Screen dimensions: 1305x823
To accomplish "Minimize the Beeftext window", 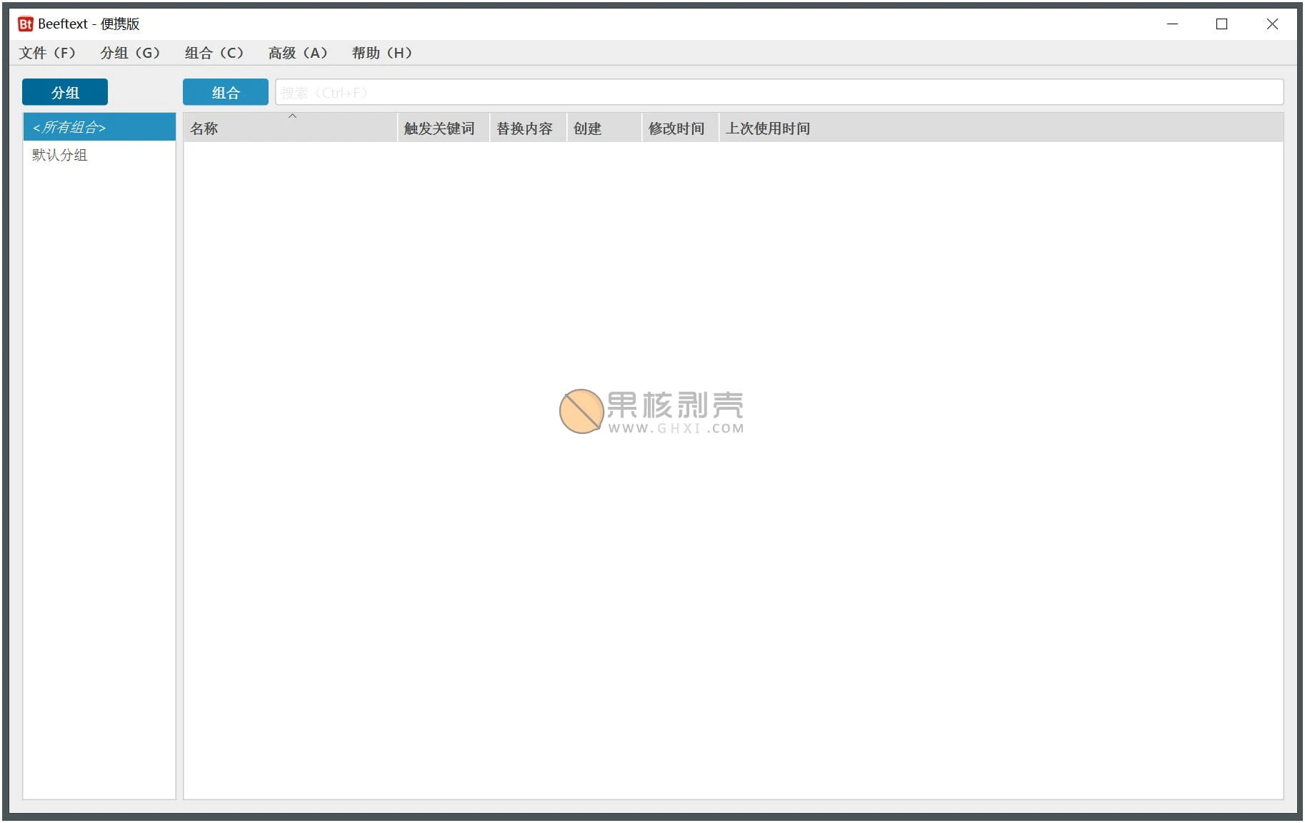I will [x=1172, y=24].
